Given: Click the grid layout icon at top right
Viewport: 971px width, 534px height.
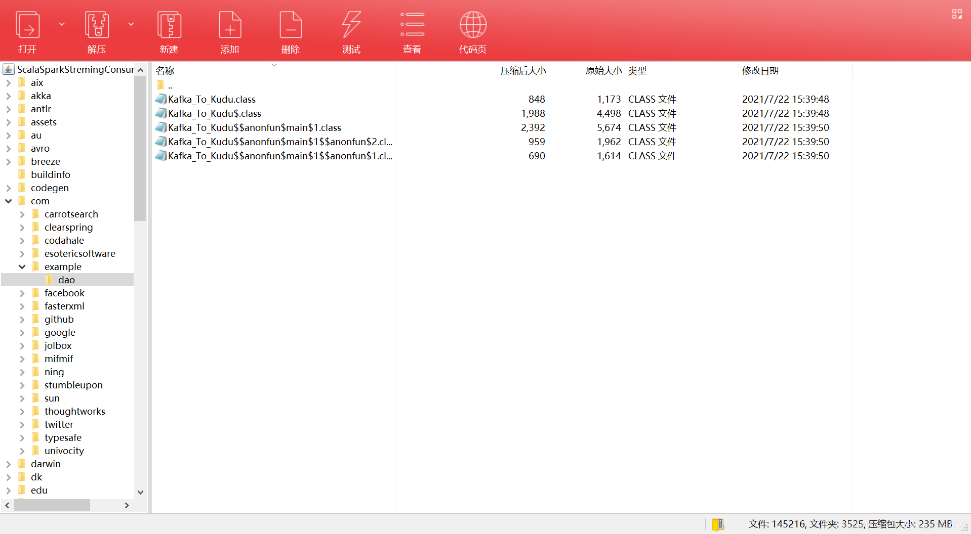Looking at the screenshot, I should (x=956, y=14).
